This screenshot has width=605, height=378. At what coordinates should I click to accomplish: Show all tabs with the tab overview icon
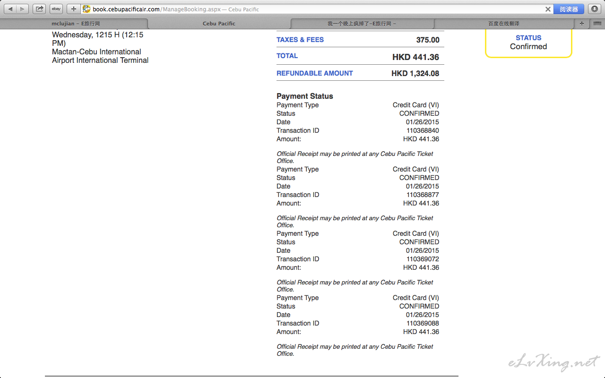click(597, 24)
